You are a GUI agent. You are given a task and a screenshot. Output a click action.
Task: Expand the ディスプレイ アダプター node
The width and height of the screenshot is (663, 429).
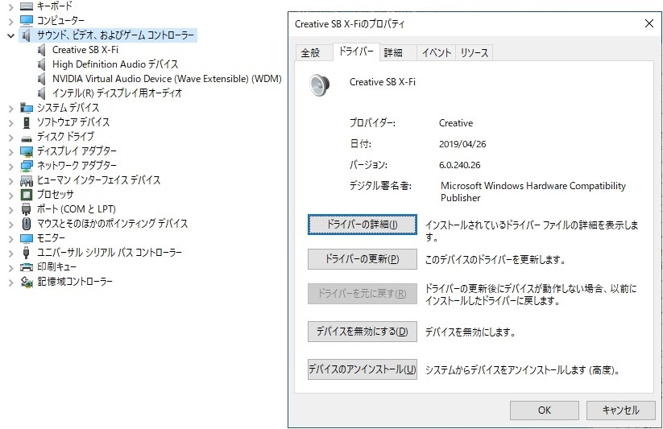10,152
